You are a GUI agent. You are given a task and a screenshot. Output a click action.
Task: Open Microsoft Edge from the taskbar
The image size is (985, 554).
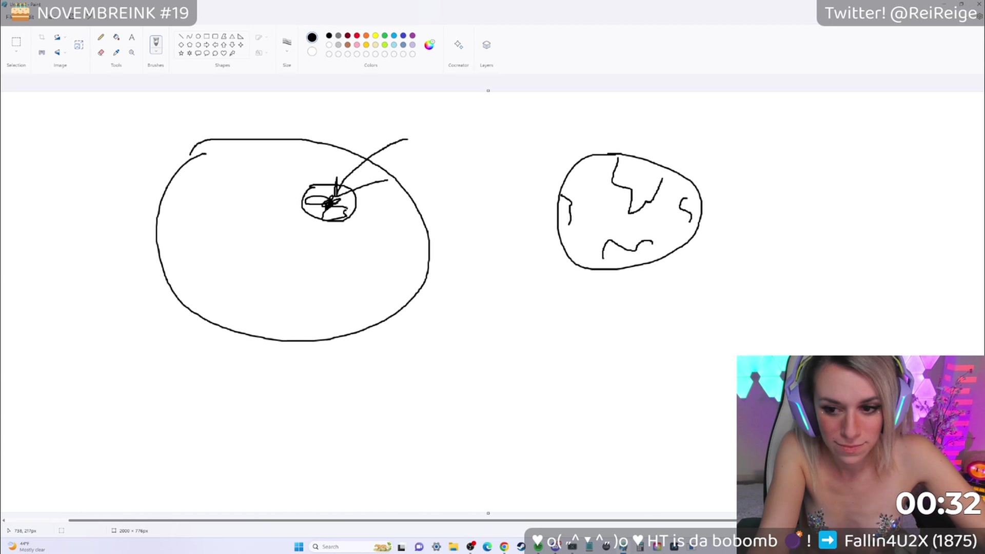point(487,546)
